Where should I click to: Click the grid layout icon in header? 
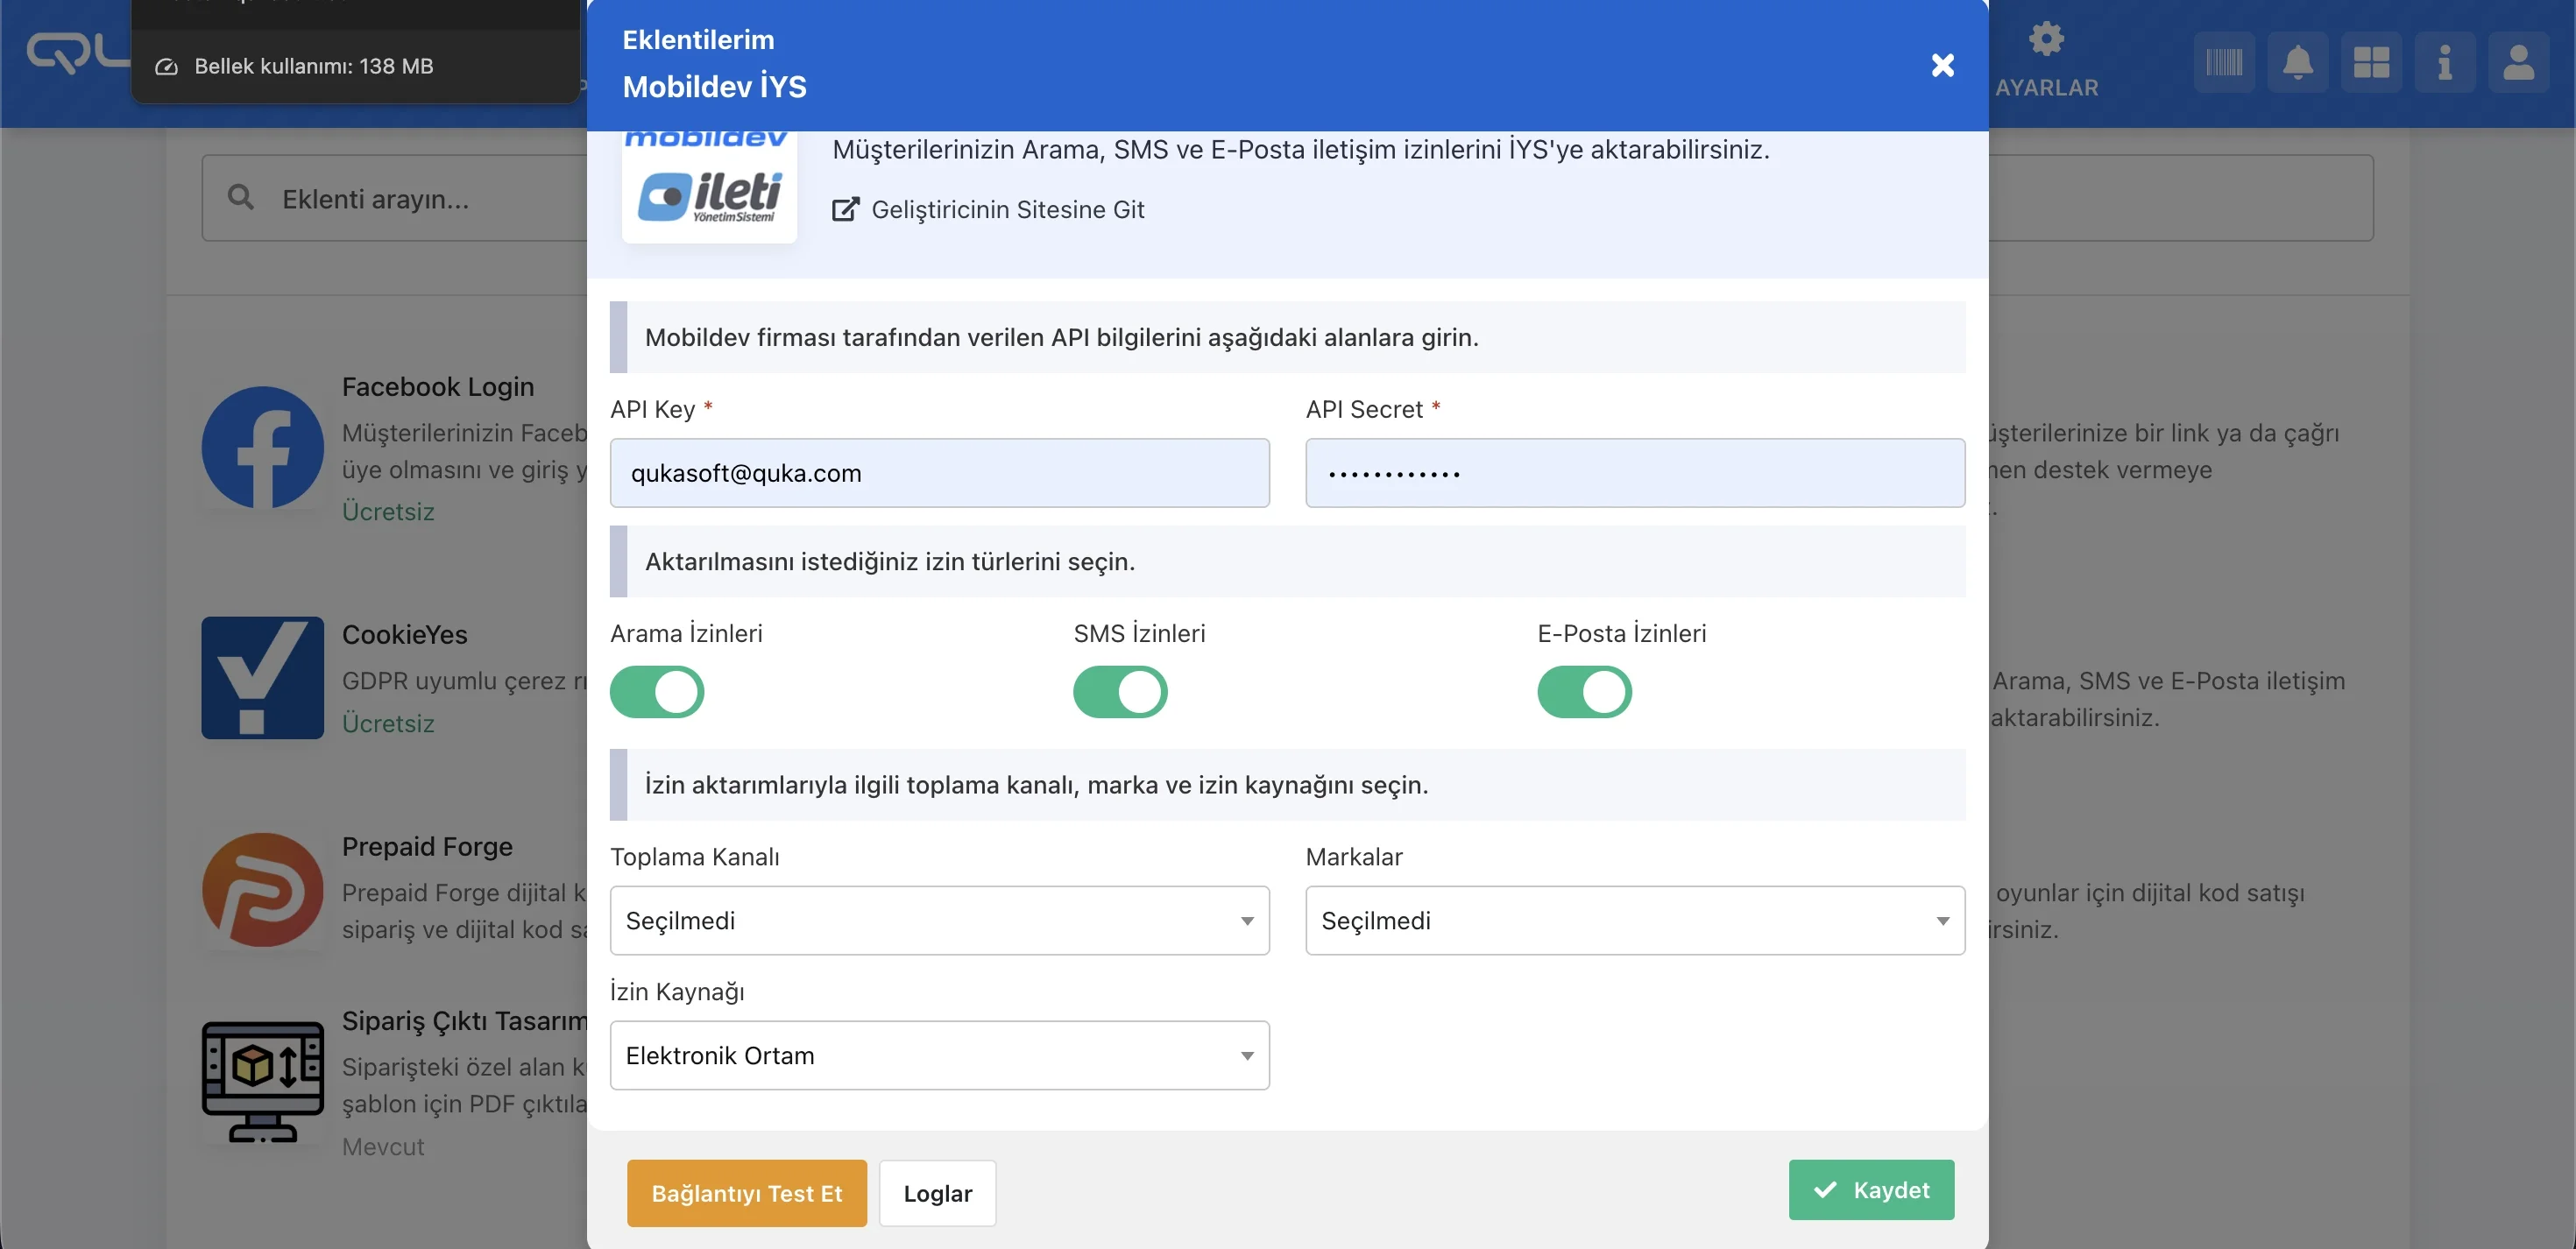2370,63
